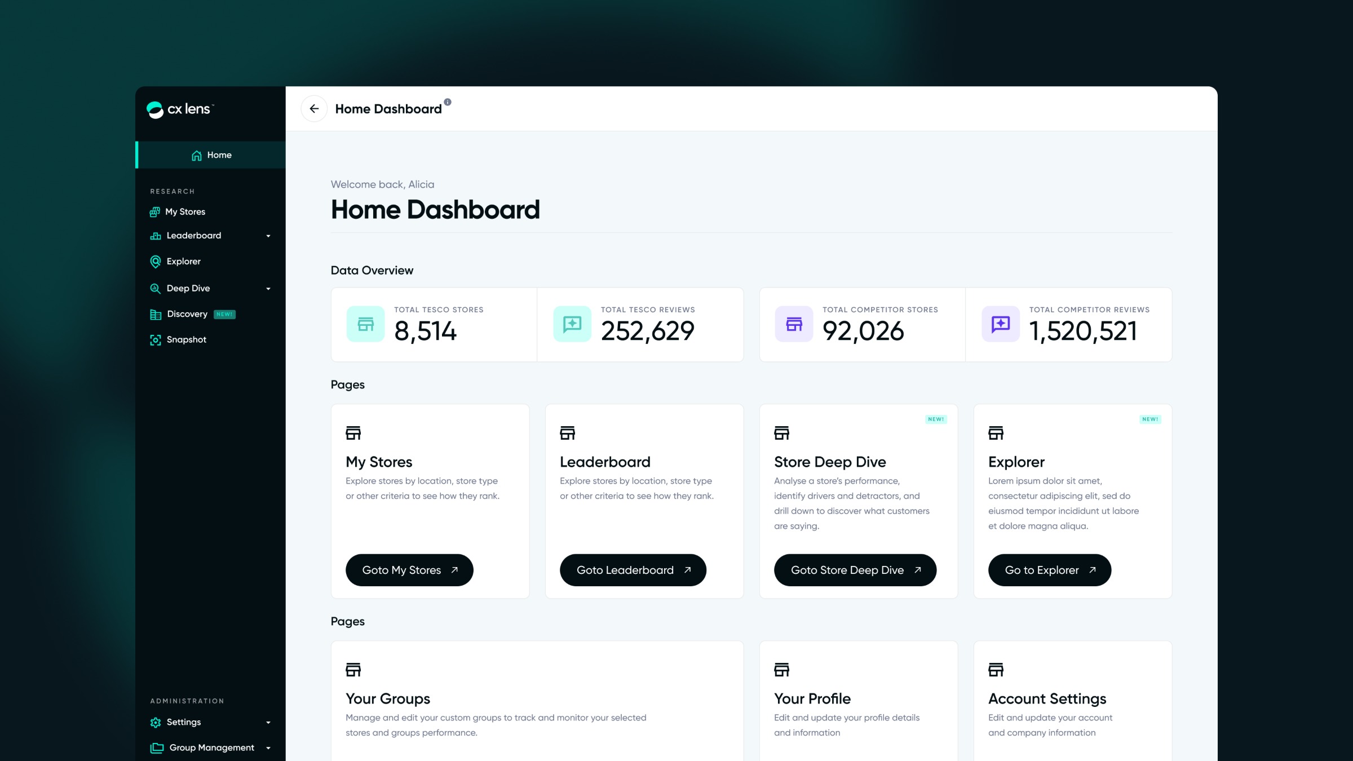
Task: Select the Home menu item
Action: pos(211,155)
